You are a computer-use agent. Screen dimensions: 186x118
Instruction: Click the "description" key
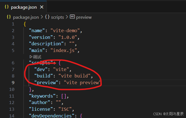click(x=46, y=44)
